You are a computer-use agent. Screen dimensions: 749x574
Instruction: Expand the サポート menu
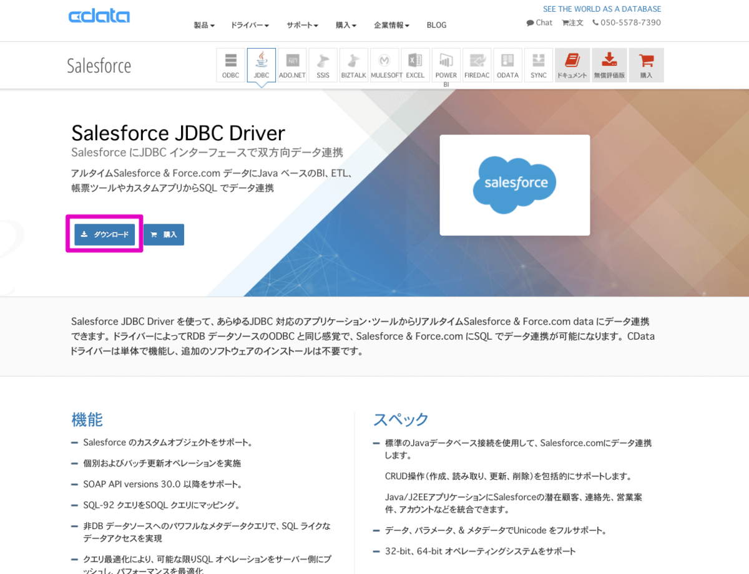coord(302,25)
